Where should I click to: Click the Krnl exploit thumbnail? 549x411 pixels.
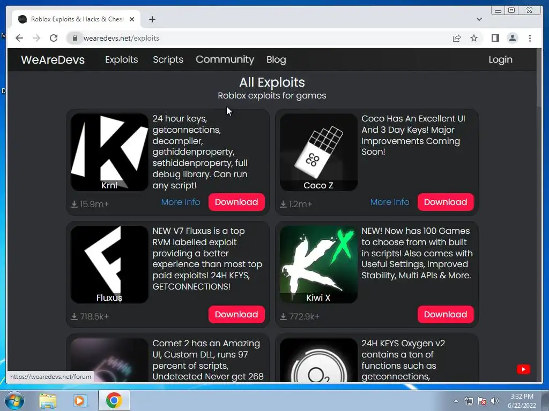coord(109,152)
